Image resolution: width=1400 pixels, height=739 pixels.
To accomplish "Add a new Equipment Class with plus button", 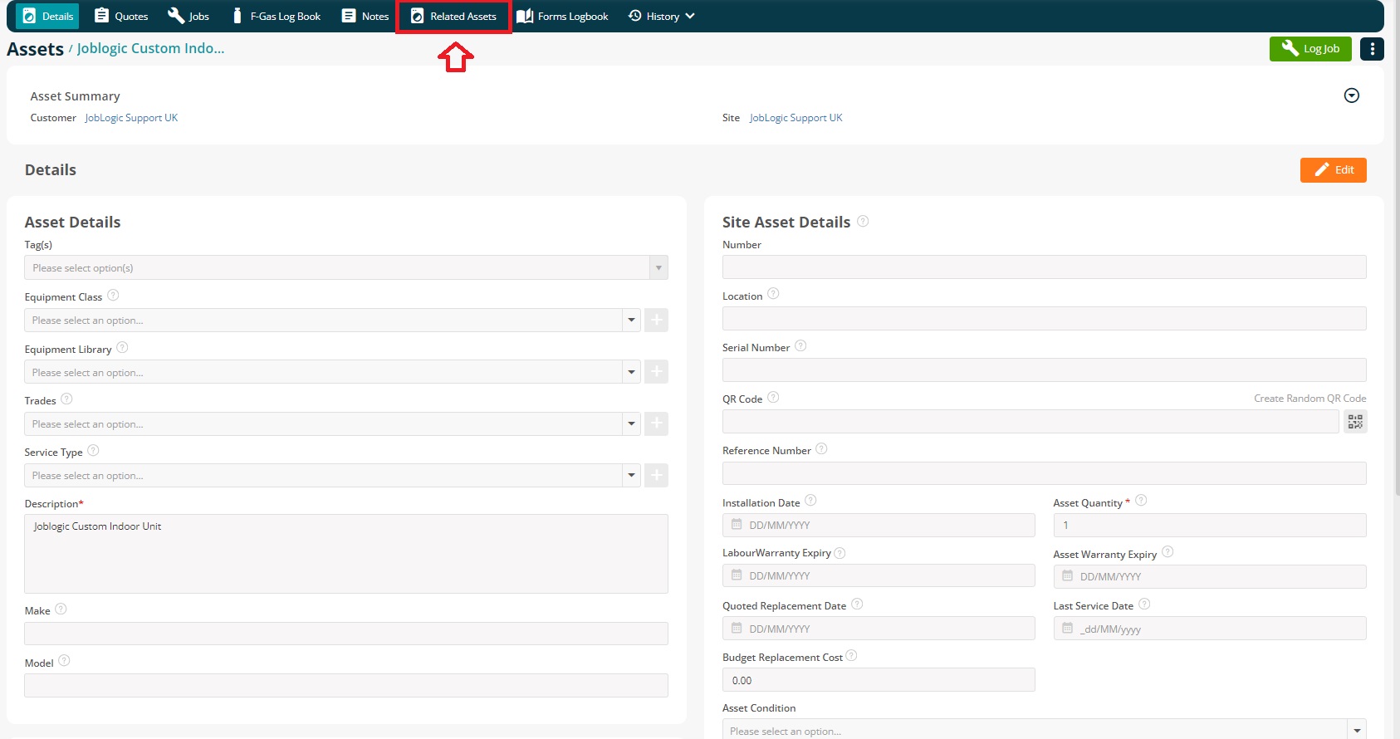I will point(656,320).
